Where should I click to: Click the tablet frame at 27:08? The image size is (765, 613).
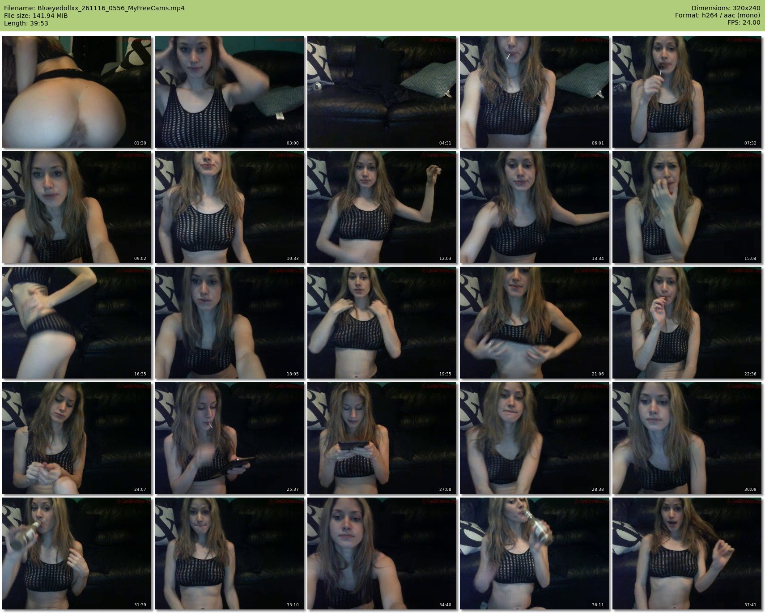[382, 438]
